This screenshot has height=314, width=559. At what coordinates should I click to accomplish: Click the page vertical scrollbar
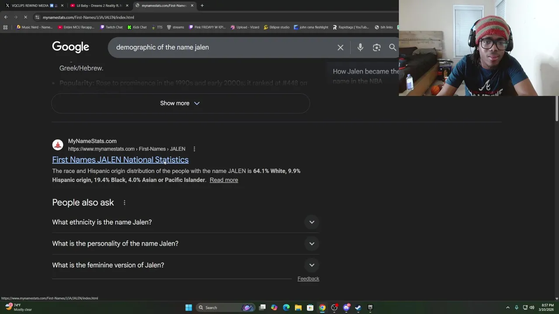557,109
